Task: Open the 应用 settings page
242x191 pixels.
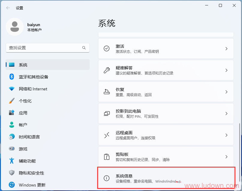Action: tap(48, 113)
